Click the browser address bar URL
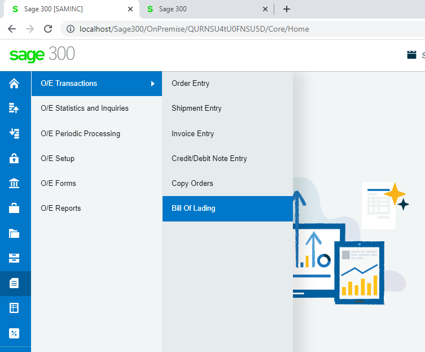The height and width of the screenshot is (352, 425). 194,29
